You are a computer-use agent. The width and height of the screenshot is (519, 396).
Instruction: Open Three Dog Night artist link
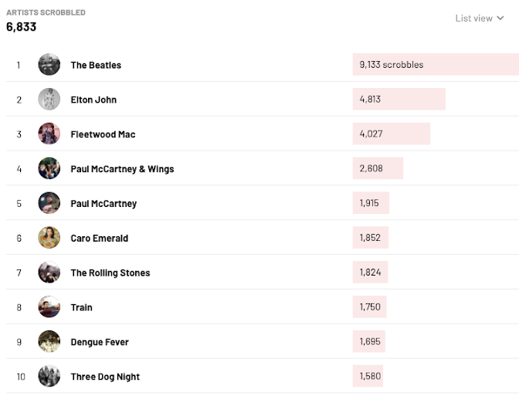coord(105,377)
